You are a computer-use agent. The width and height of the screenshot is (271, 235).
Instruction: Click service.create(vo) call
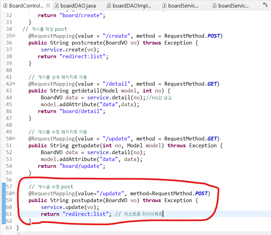pyautogui.click(x=70, y=50)
